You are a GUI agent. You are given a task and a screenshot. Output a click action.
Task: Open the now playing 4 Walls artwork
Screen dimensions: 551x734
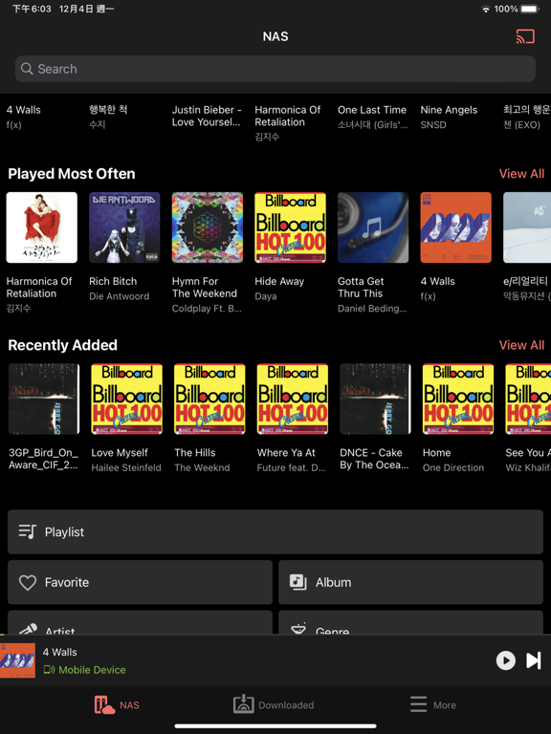(17, 660)
